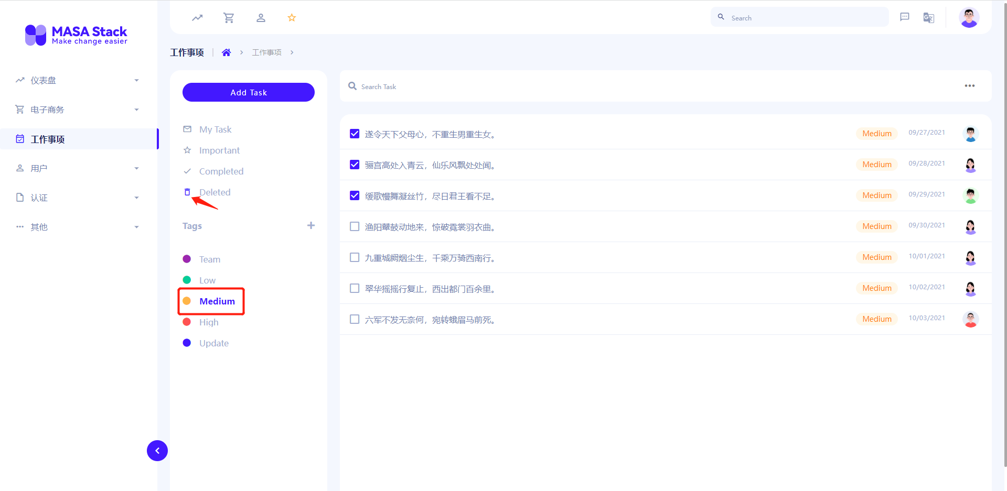Expand the 仪表盘 sidebar menu
1007x491 pixels.
[x=79, y=80]
